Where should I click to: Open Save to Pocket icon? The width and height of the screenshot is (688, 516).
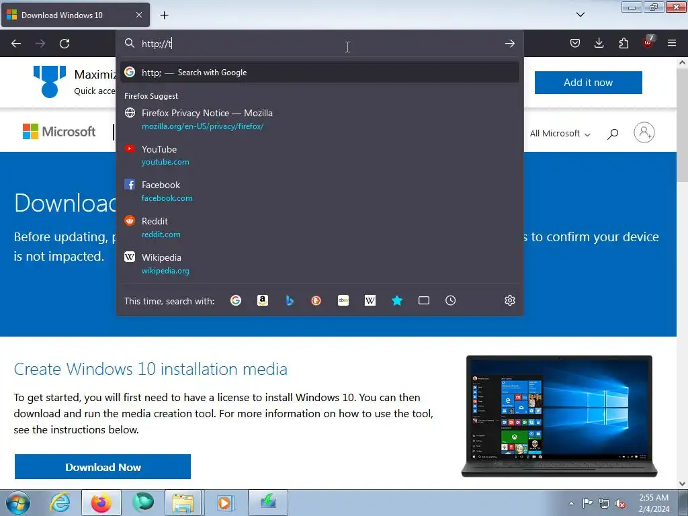[x=575, y=43]
